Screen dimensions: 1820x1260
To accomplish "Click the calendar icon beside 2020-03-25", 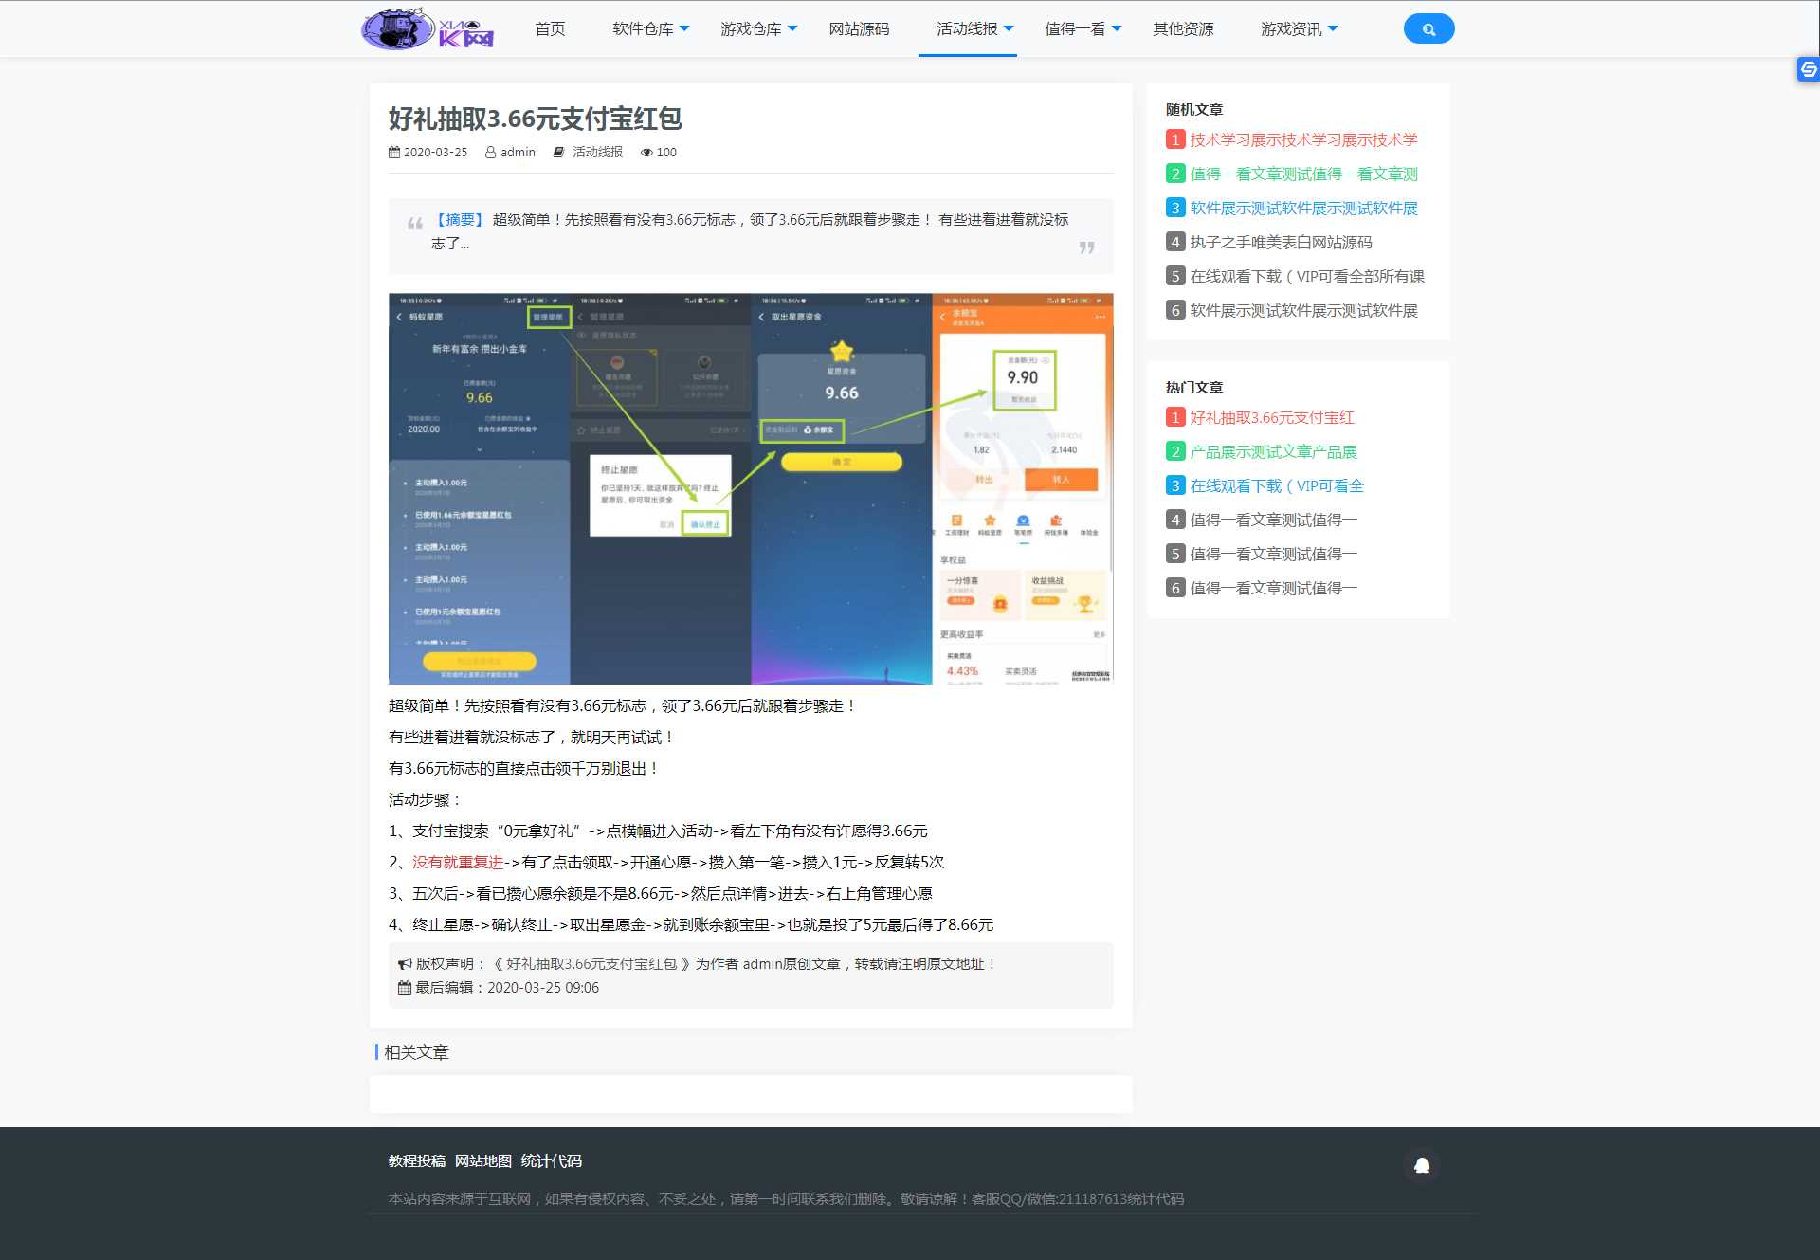I will (x=393, y=152).
